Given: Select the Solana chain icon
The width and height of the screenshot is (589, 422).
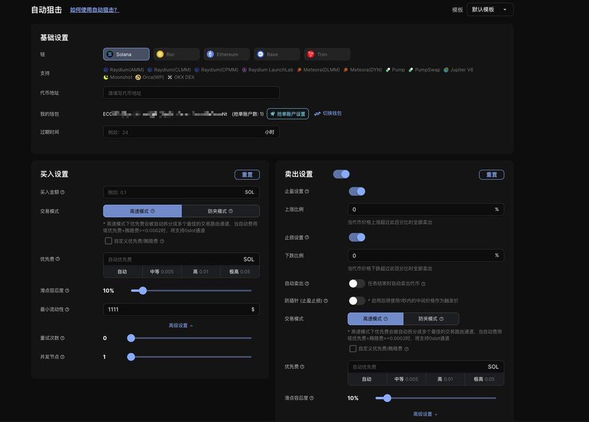Looking at the screenshot, I should 110,54.
